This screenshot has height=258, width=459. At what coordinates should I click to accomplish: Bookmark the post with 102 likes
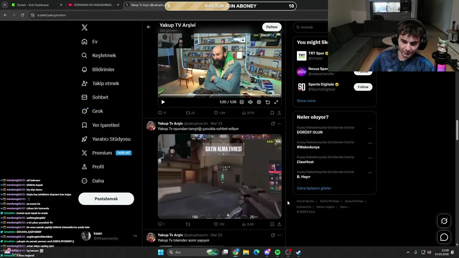click(x=272, y=224)
